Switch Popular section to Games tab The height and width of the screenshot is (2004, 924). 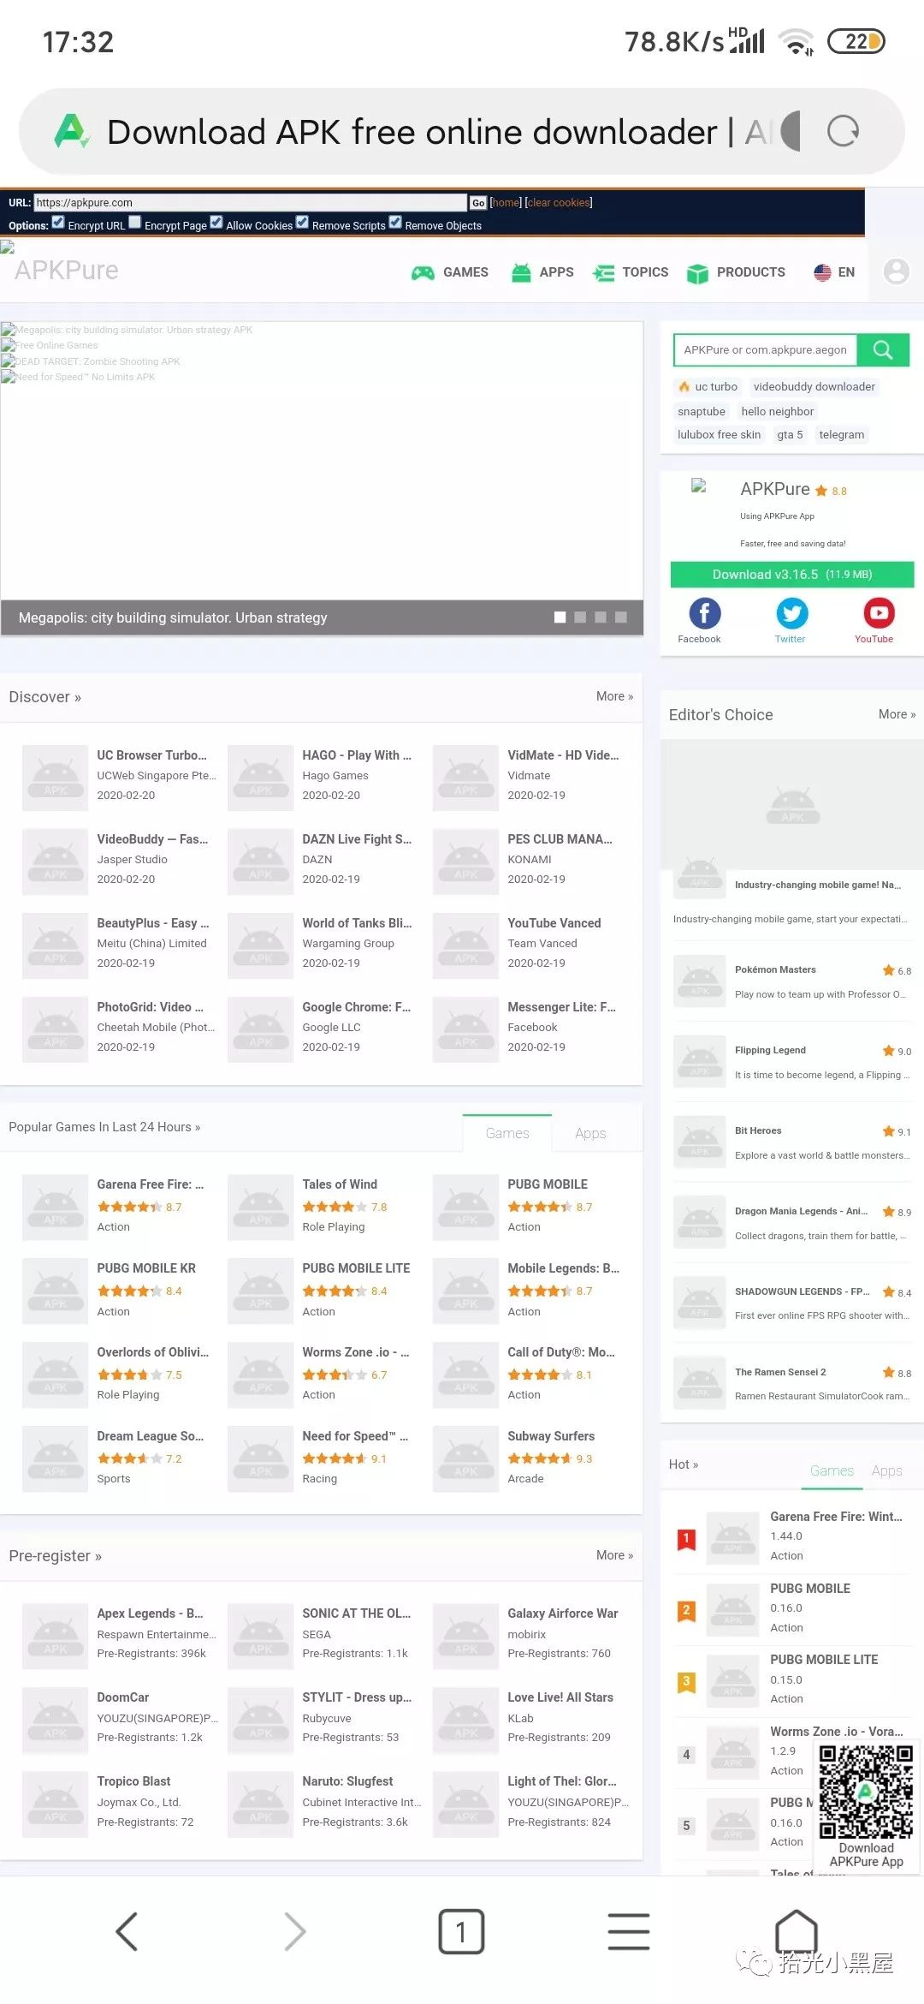(x=507, y=1133)
